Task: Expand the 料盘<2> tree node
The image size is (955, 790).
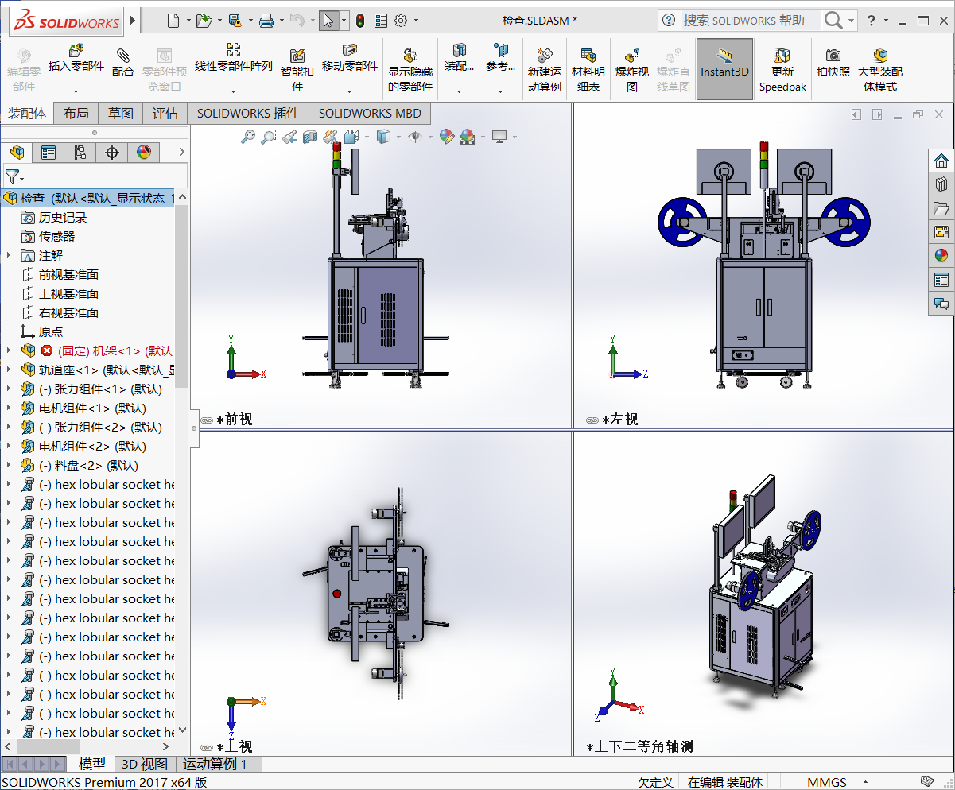Action: coord(9,465)
